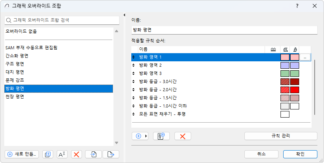The width and height of the screenshot is (324, 163).
Task: Remove the selected rule with red X
Action: pos(183,136)
